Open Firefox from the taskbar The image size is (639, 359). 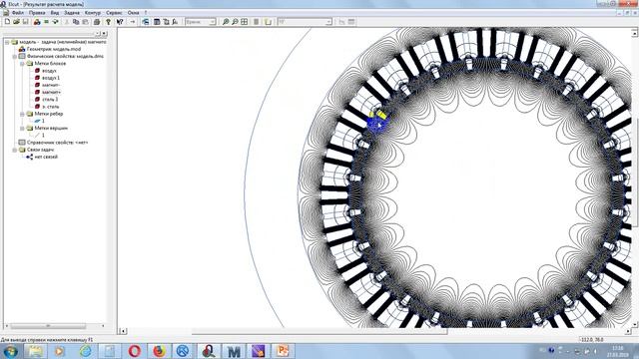(159, 351)
